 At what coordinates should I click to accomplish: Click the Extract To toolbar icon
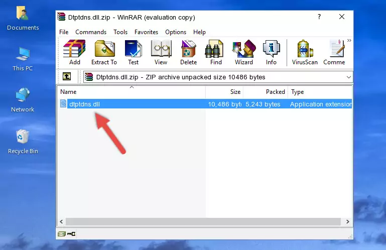point(104,52)
